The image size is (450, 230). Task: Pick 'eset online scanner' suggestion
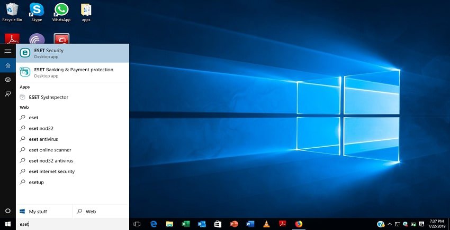(x=73, y=150)
